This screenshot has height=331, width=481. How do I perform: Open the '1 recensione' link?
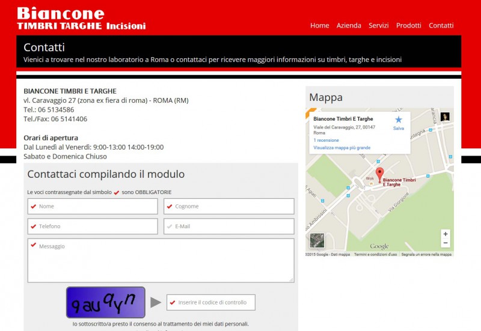pyautogui.click(x=326, y=140)
